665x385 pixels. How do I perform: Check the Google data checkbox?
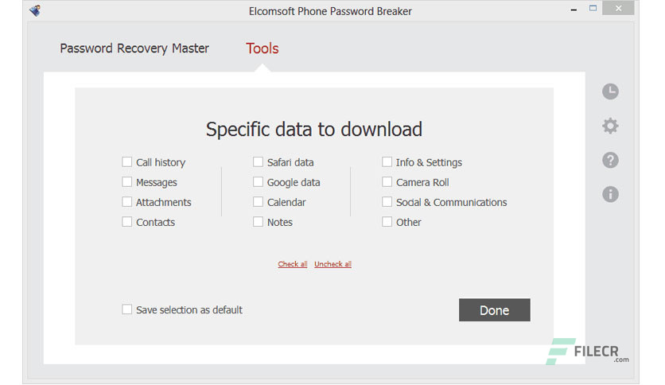tap(258, 182)
